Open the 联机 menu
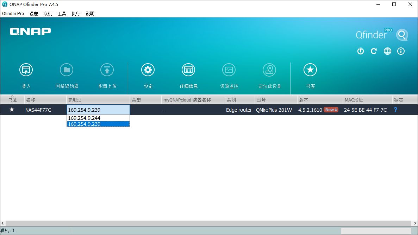 point(48,14)
